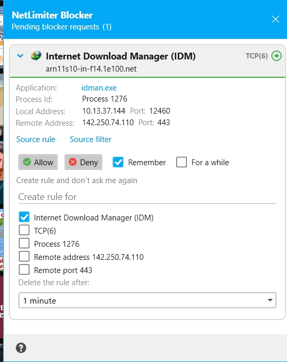Uncheck Internet Download Manager (IDM) rule checkbox

coord(24,217)
